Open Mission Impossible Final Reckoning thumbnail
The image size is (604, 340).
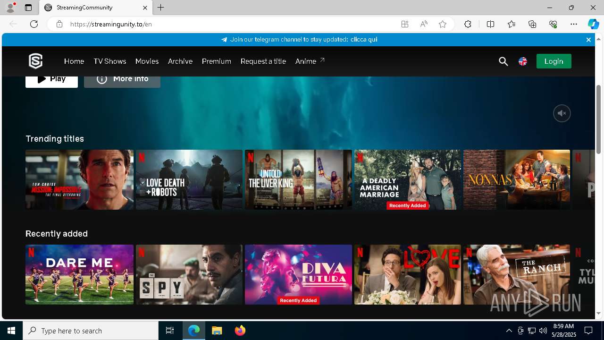pyautogui.click(x=79, y=179)
